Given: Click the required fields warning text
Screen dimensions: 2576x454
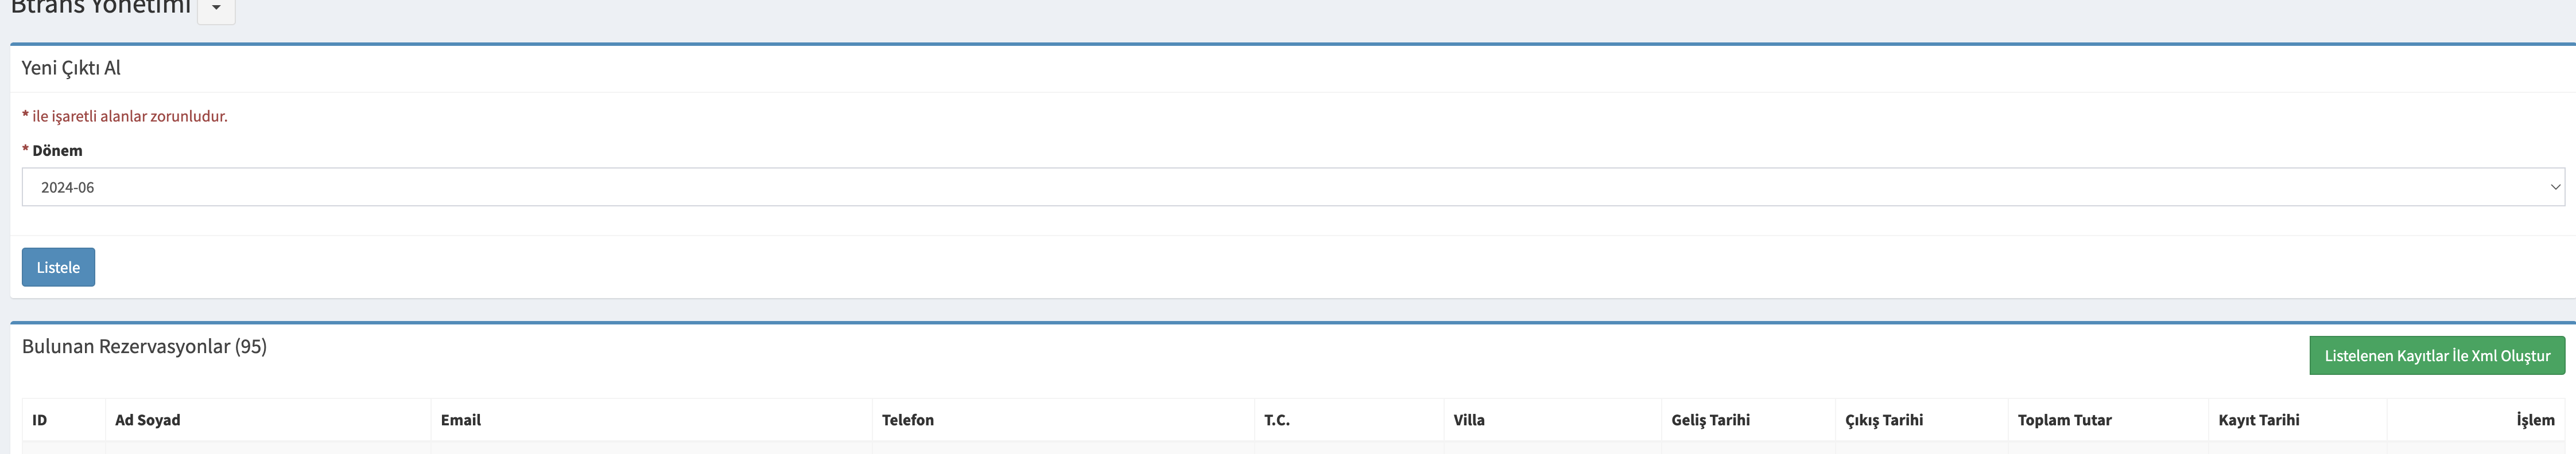Looking at the screenshot, I should (x=125, y=116).
